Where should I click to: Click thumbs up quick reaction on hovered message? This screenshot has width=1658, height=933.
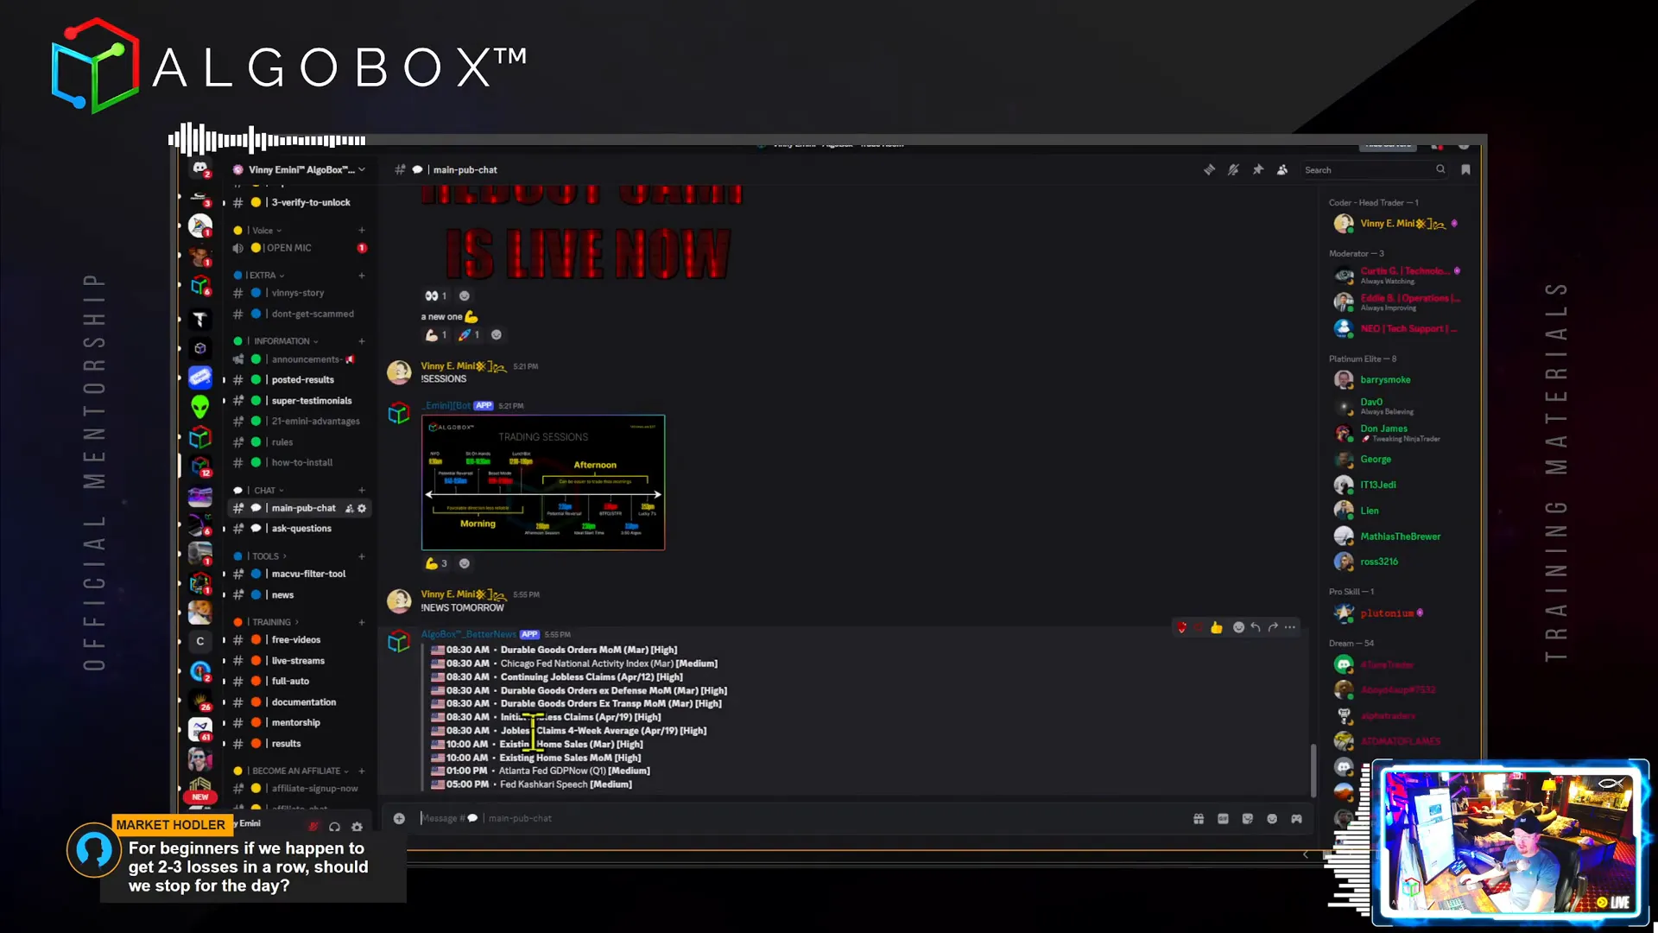pyautogui.click(x=1217, y=627)
